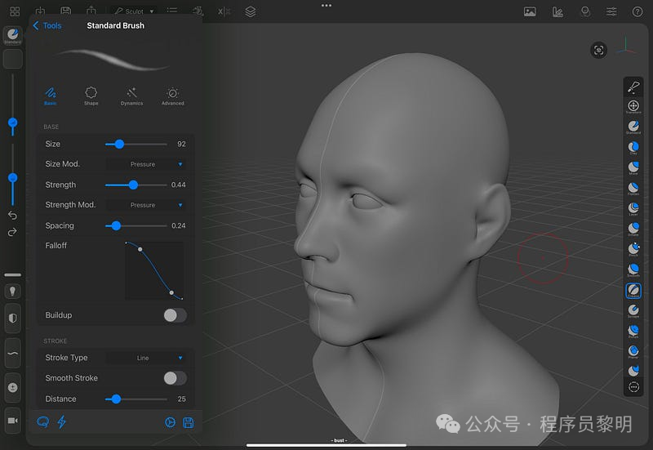Switch to the Shape tab
Image resolution: width=653 pixels, height=450 pixels.
point(91,96)
